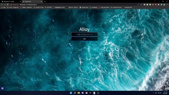Image resolution: width=169 pixels, height=95 pixels.
Task: Click the share page icon in address bar
Action: coord(138,5)
